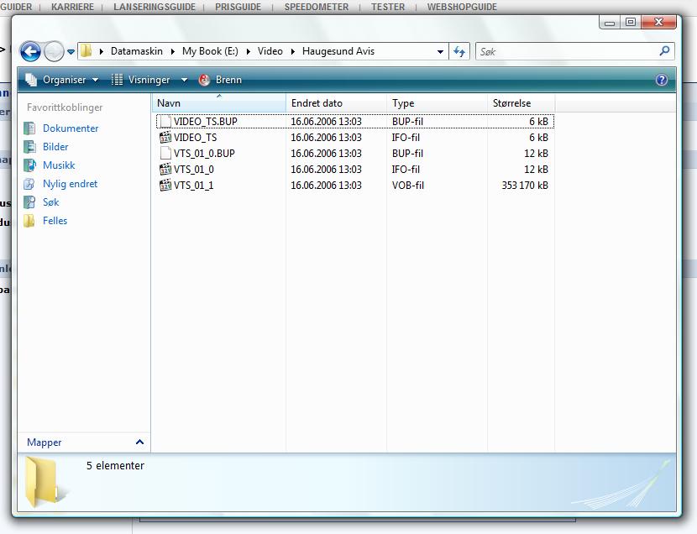Expand the arrow after My Book (E:)
This screenshot has height=534, width=697.
click(x=249, y=51)
